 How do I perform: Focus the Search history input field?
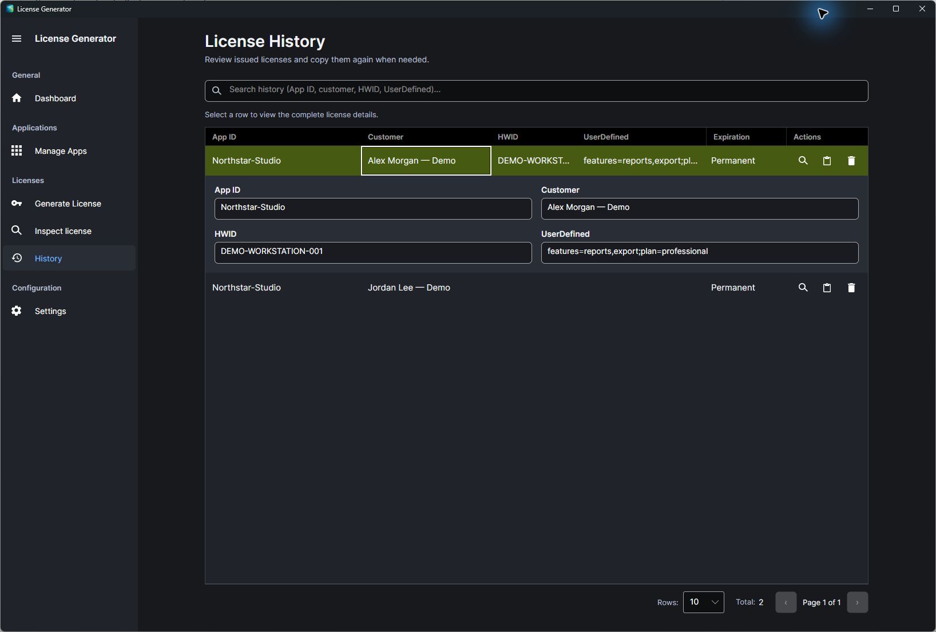point(537,90)
